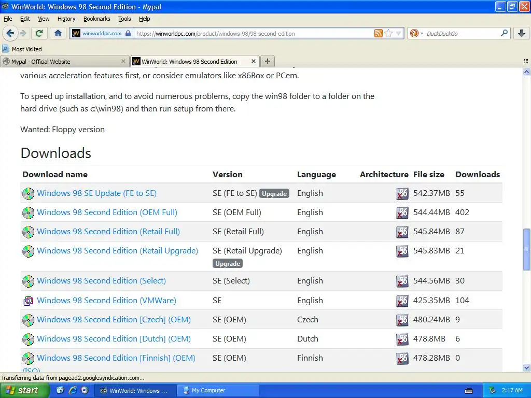Screen dimensions: 531x398
Task: Open the URL history dropdown arrow
Action: [x=398, y=33]
